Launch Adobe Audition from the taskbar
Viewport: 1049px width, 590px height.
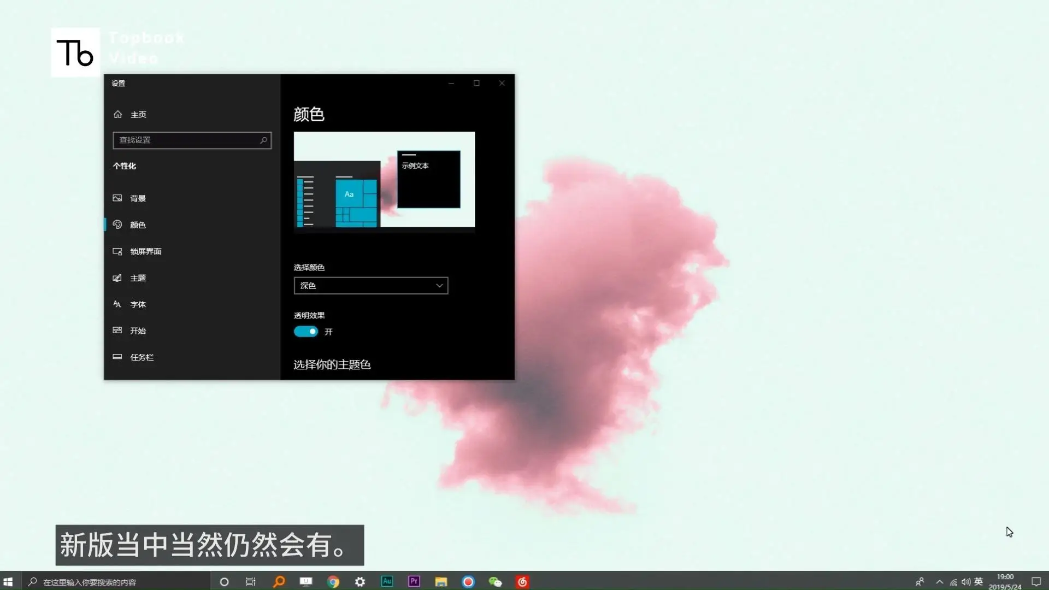point(387,581)
